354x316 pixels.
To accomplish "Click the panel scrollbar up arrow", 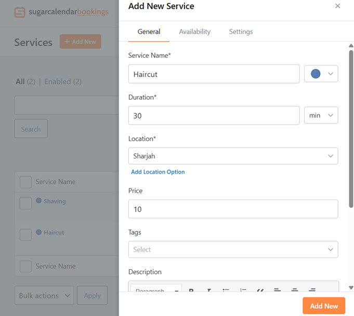I will [351, 46].
